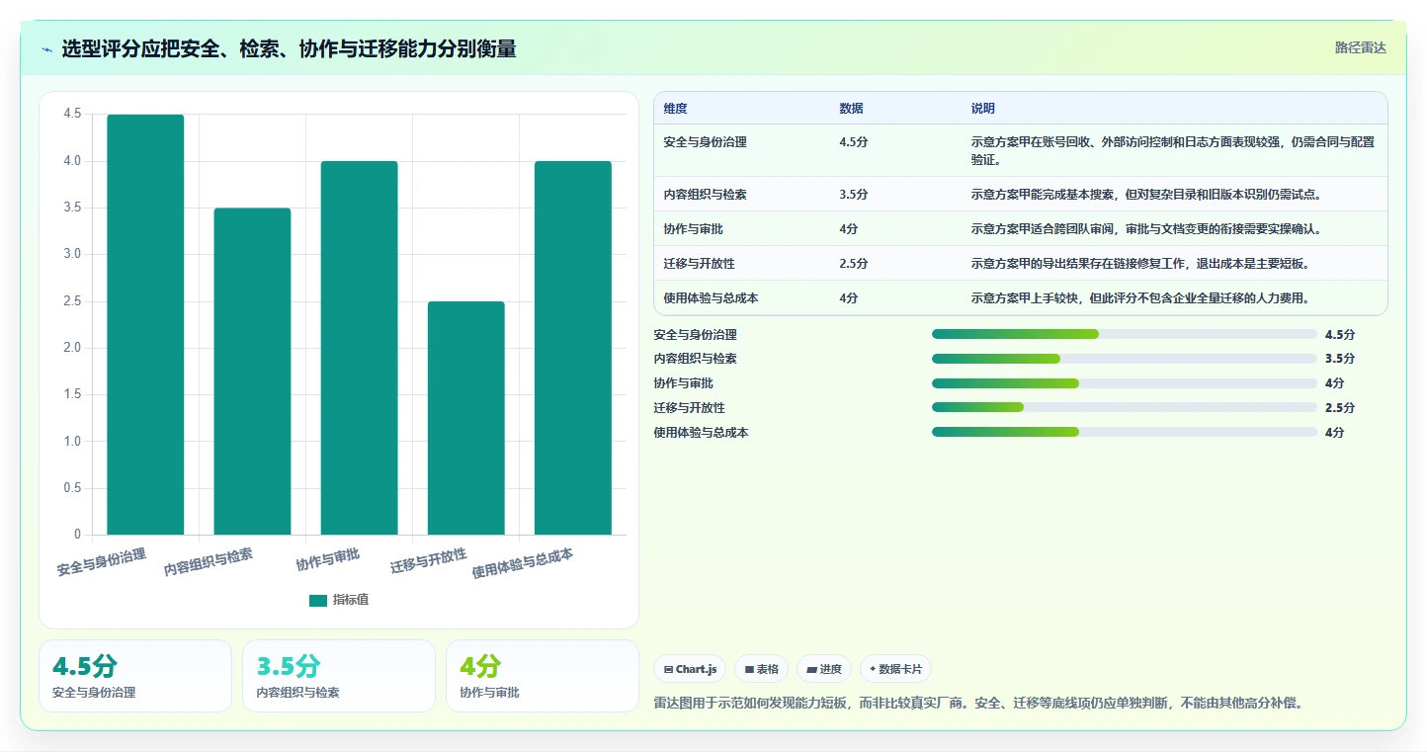Click the 4.5分 value after the progress bar
Screen dimensions: 1427x752
click(1340, 335)
